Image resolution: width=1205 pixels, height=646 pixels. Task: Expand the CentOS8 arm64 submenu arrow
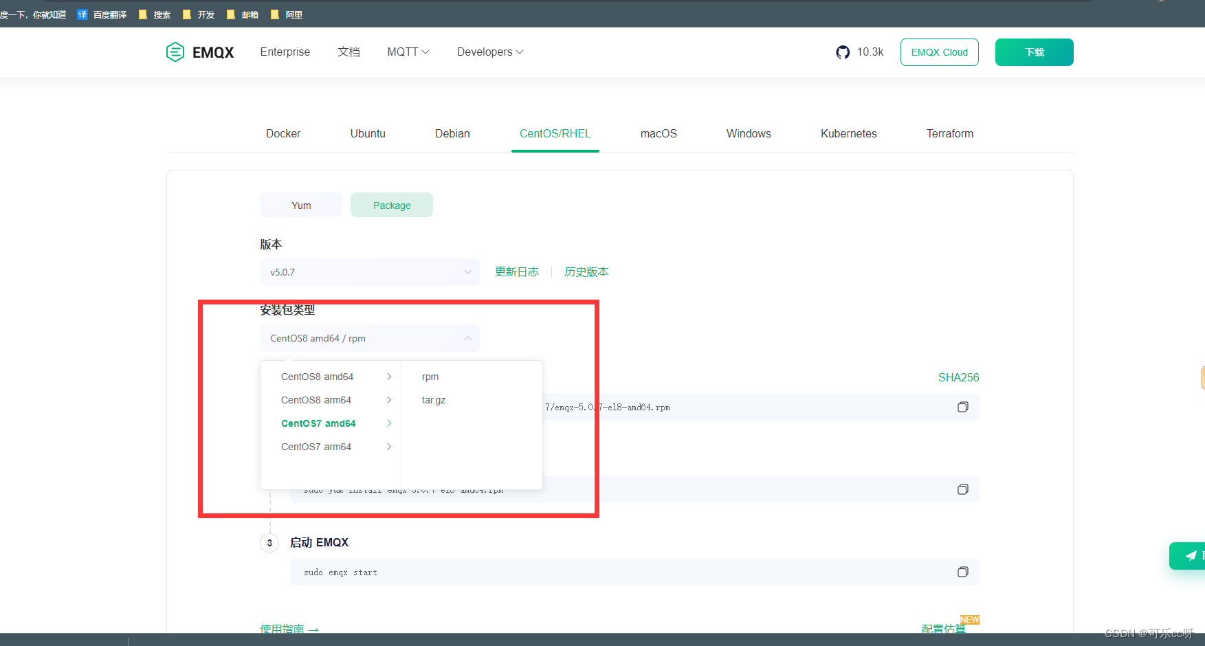click(x=389, y=400)
